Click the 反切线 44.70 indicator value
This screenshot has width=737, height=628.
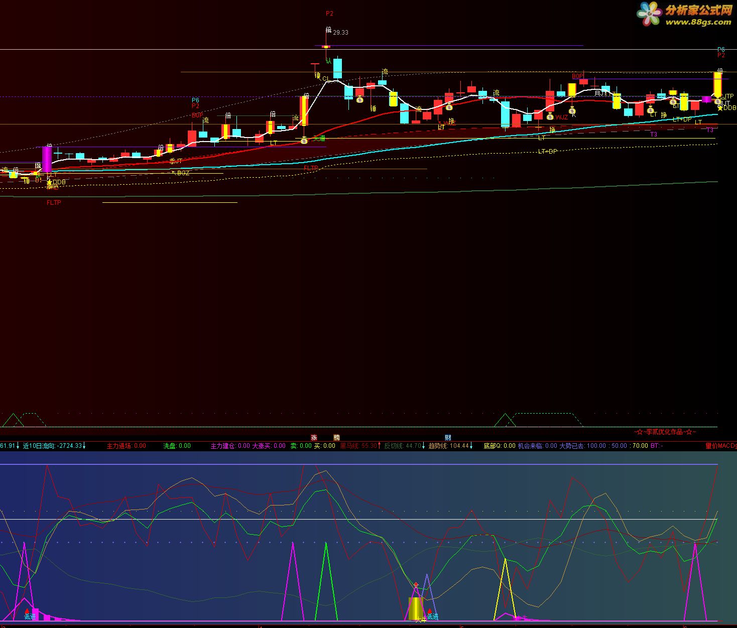click(x=405, y=446)
